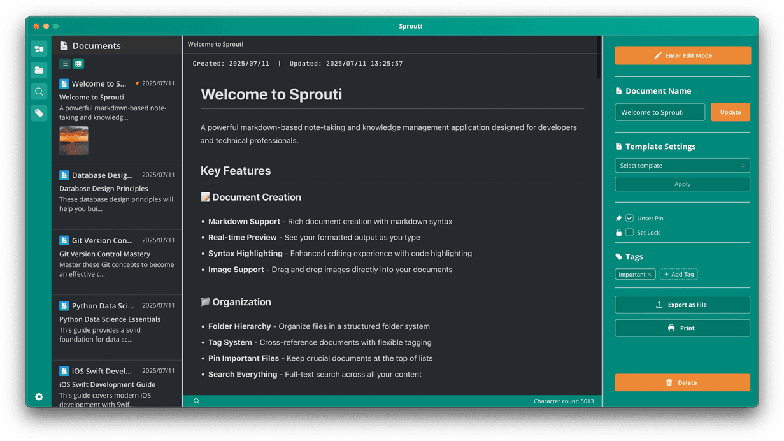The height and width of the screenshot is (441, 784).
Task: Click the pin icon beside Unset Pin
Action: (x=618, y=218)
